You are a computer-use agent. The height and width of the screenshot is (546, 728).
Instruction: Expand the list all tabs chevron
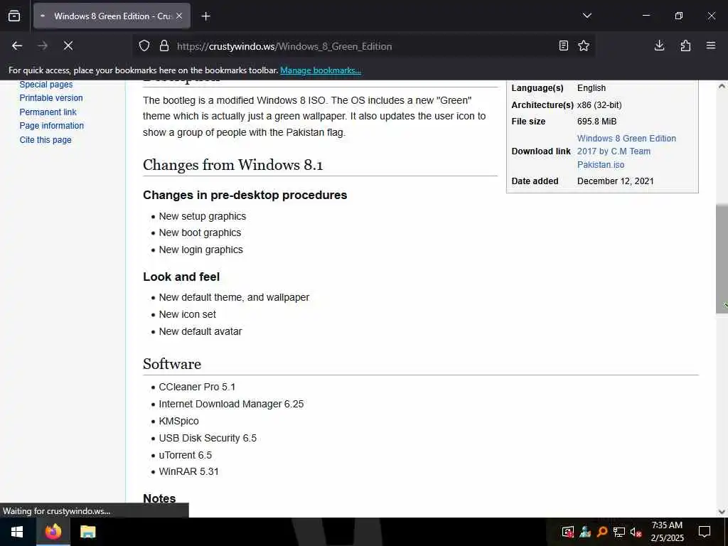[587, 16]
